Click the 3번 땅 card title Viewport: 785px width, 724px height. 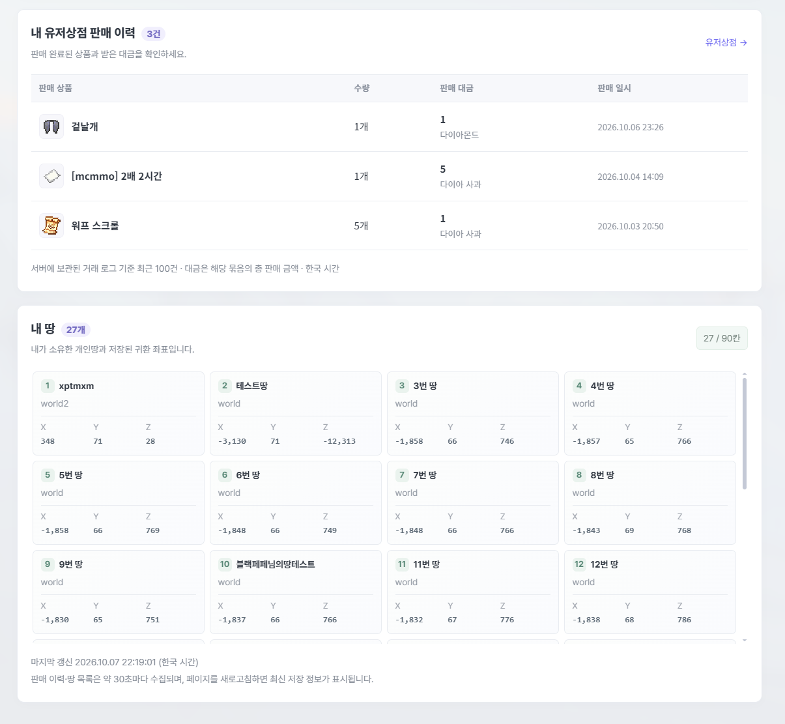pyautogui.click(x=425, y=386)
